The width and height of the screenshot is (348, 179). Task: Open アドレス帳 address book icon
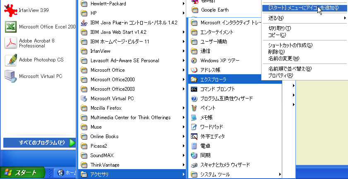tap(194, 70)
